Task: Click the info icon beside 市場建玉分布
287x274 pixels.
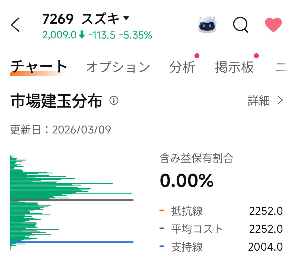Action: 114,101
